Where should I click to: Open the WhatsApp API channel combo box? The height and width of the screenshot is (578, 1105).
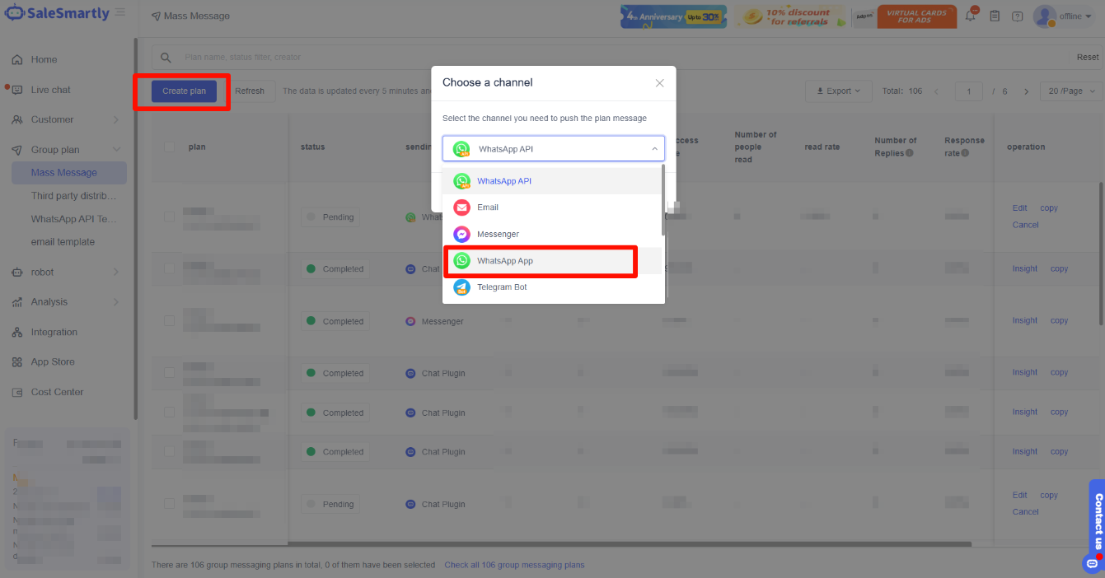click(553, 149)
